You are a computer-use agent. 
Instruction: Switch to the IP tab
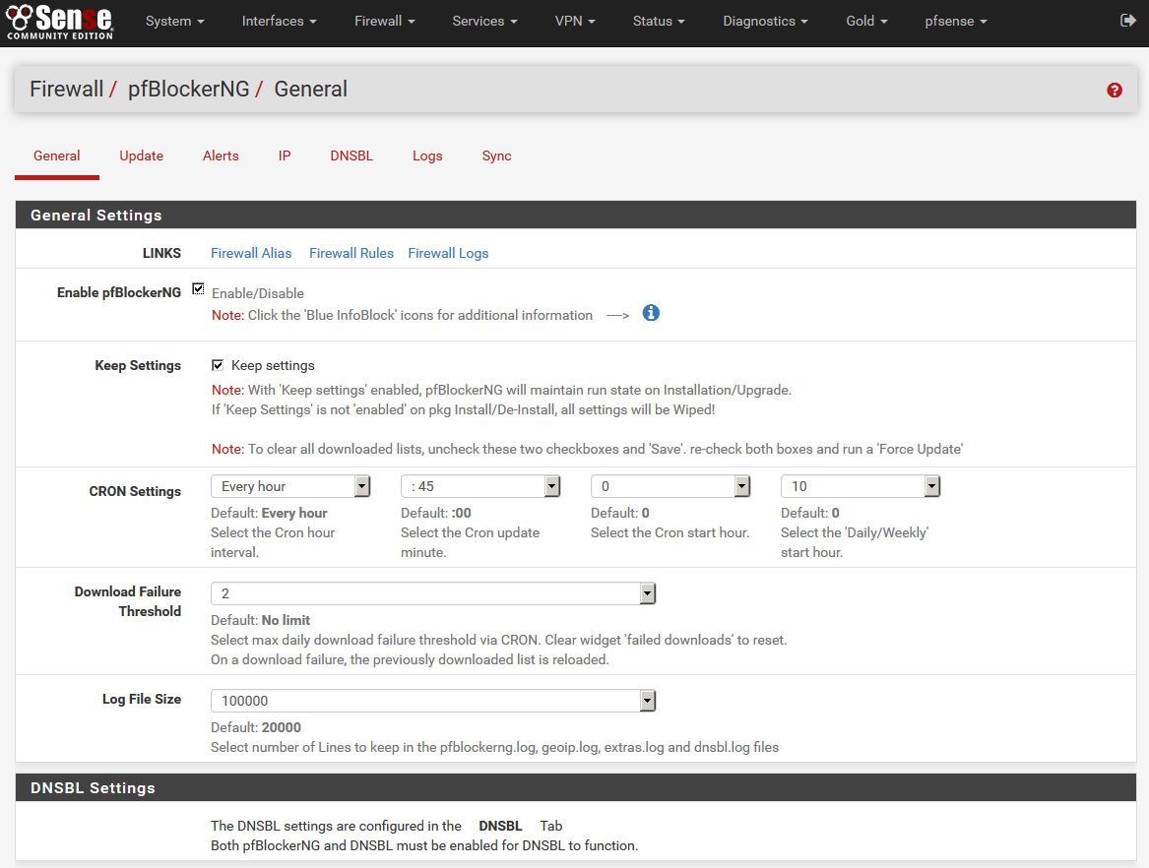coord(285,156)
